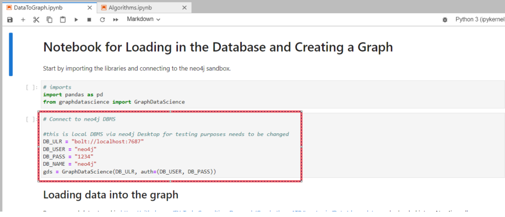
Task: Restart the kernel with the refresh icon
Action: (x=102, y=20)
